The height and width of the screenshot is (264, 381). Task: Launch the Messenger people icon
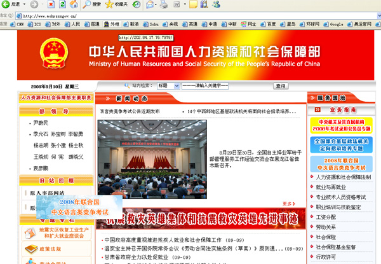[x=216, y=4]
